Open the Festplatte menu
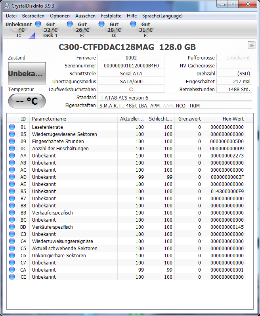The image size is (260, 316). click(x=111, y=16)
